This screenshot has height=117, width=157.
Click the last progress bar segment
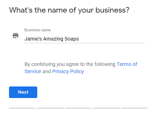tap(134, 108)
